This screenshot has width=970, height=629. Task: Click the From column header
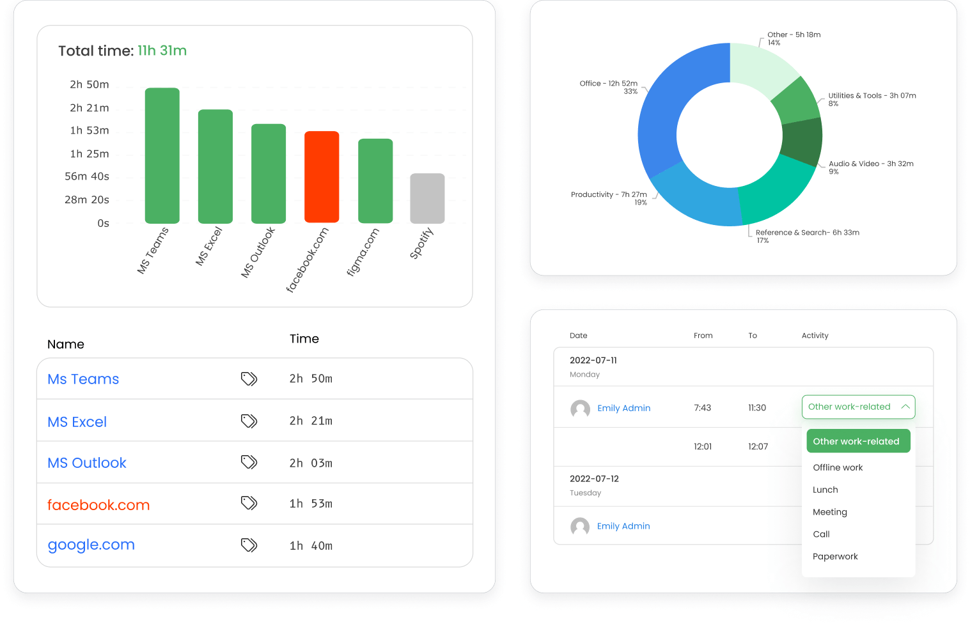703,336
